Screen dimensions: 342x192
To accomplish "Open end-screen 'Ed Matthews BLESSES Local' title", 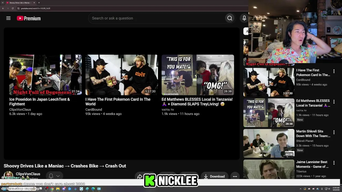I will click(197, 102).
